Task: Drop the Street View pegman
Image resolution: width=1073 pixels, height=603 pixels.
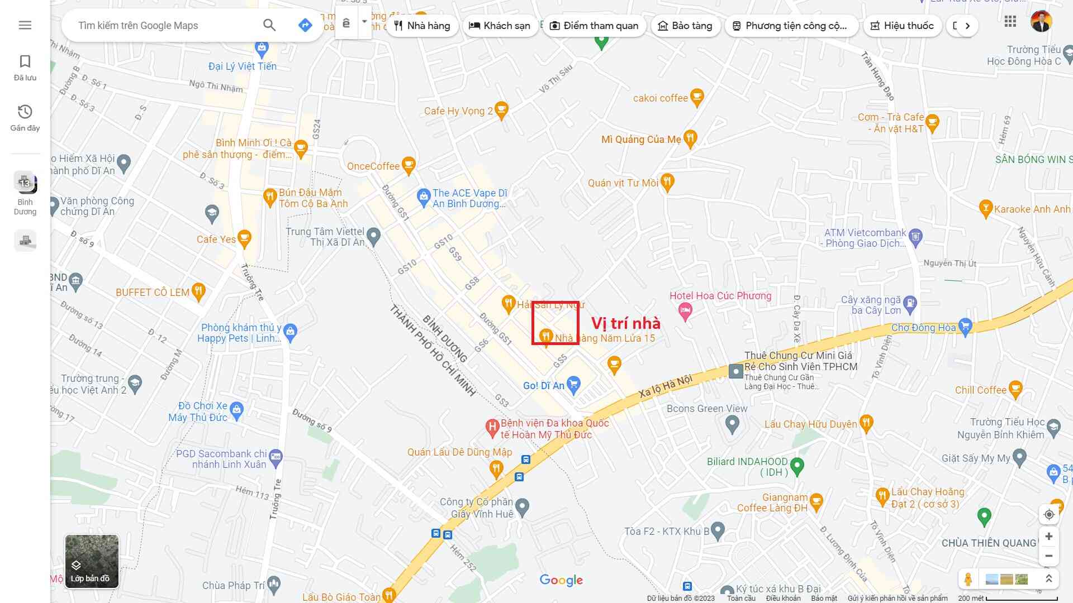Action: pyautogui.click(x=968, y=579)
